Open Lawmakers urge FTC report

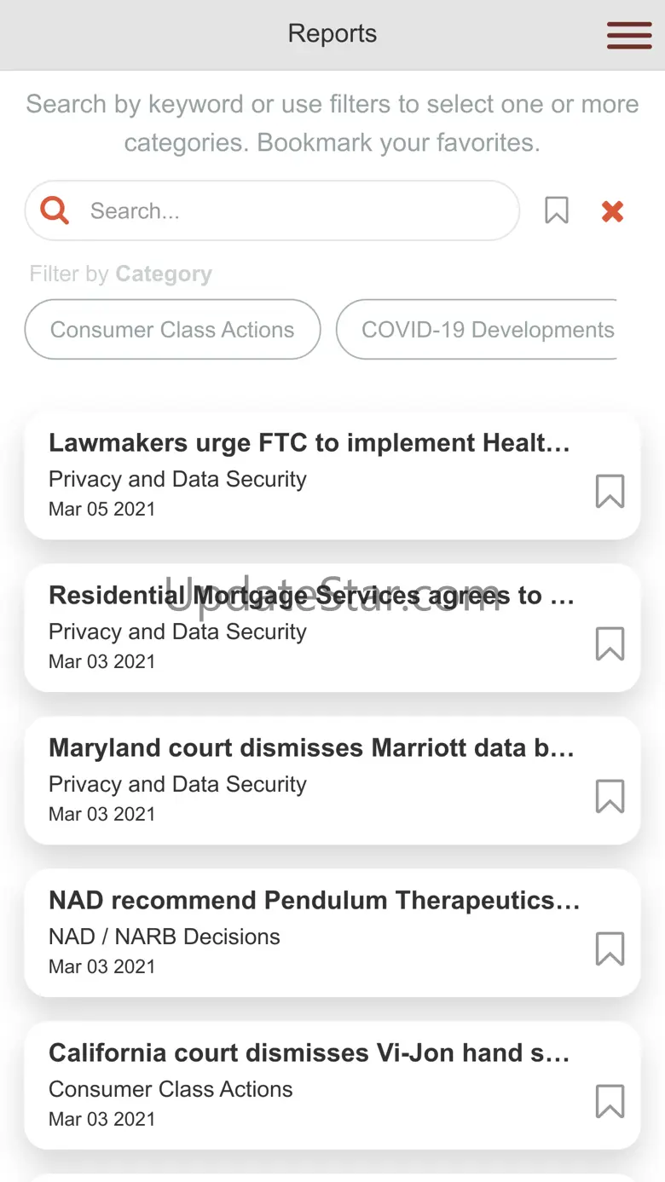click(309, 443)
